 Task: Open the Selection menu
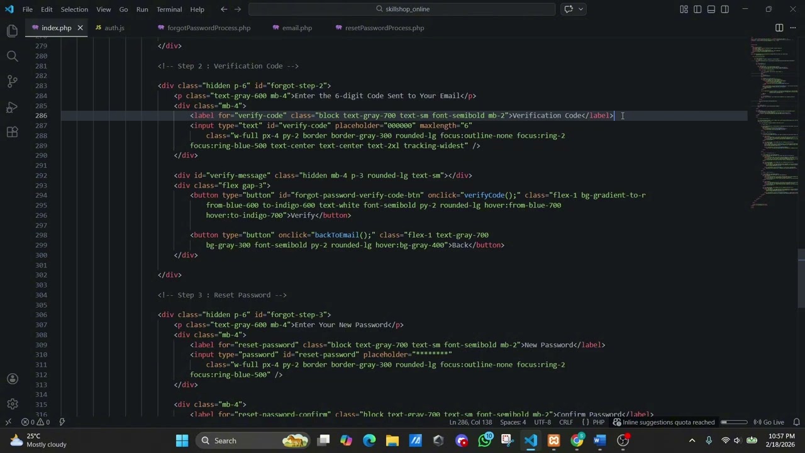click(x=74, y=9)
